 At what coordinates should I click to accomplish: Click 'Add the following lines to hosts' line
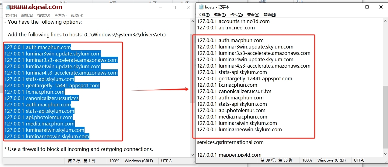pos(85,35)
